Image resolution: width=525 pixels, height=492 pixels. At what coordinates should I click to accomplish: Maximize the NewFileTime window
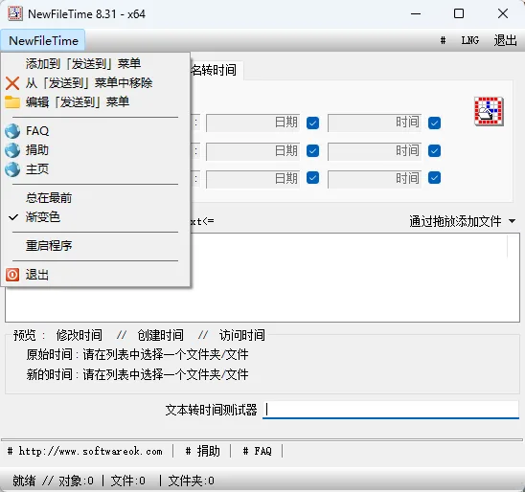click(x=459, y=13)
